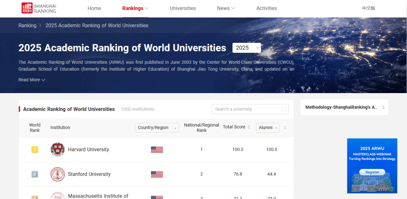407x199 pixels.
Task: Go to Activities page
Action: tap(267, 8)
